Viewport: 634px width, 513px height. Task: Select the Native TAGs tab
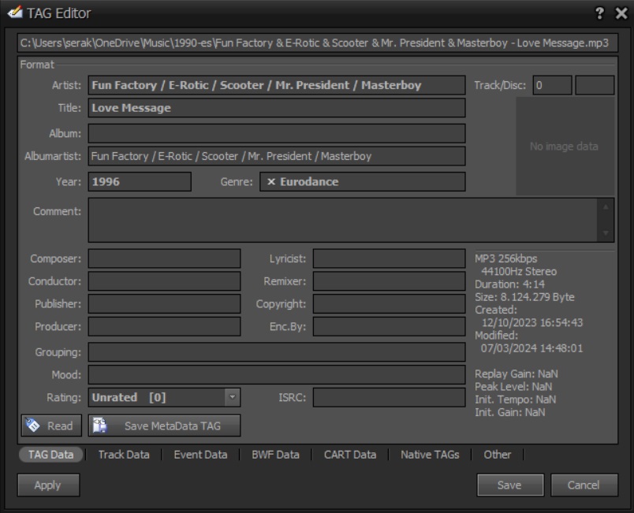tap(430, 455)
